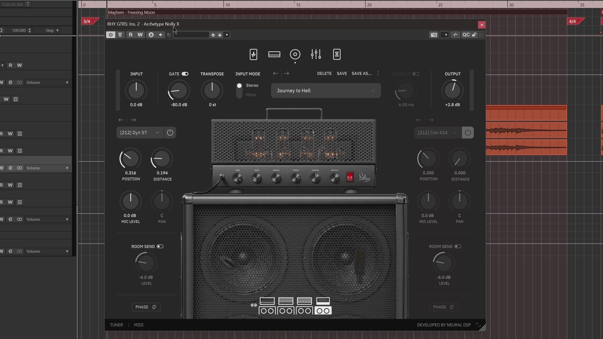
Task: Click next mic arrow above Dyn 57 dropdown
Action: click(x=133, y=120)
